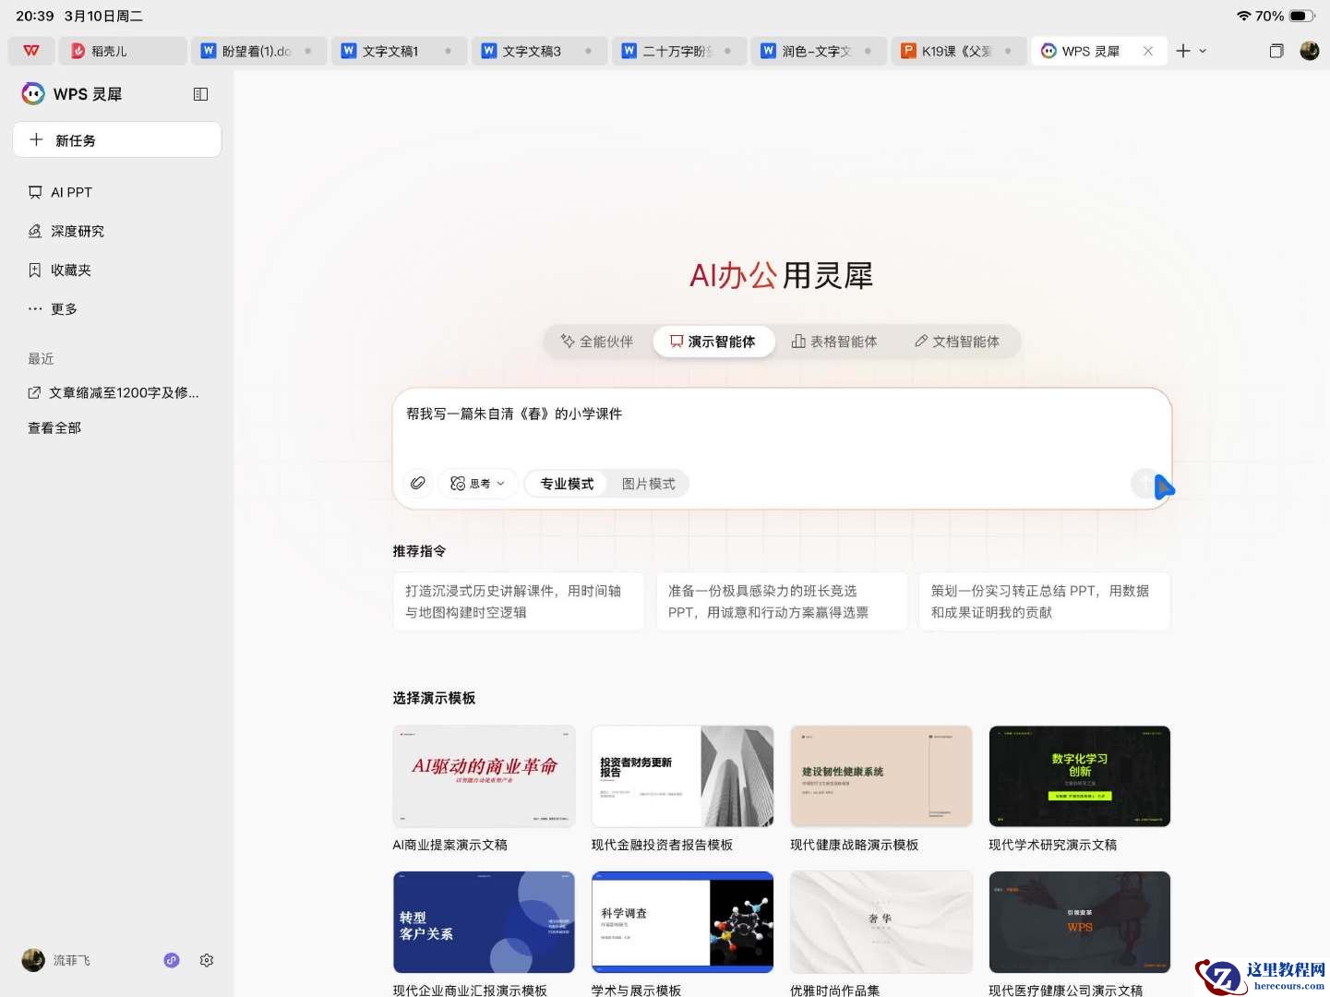Click the purple link icon beside the username
Image resolution: width=1330 pixels, height=997 pixels.
pos(172,960)
